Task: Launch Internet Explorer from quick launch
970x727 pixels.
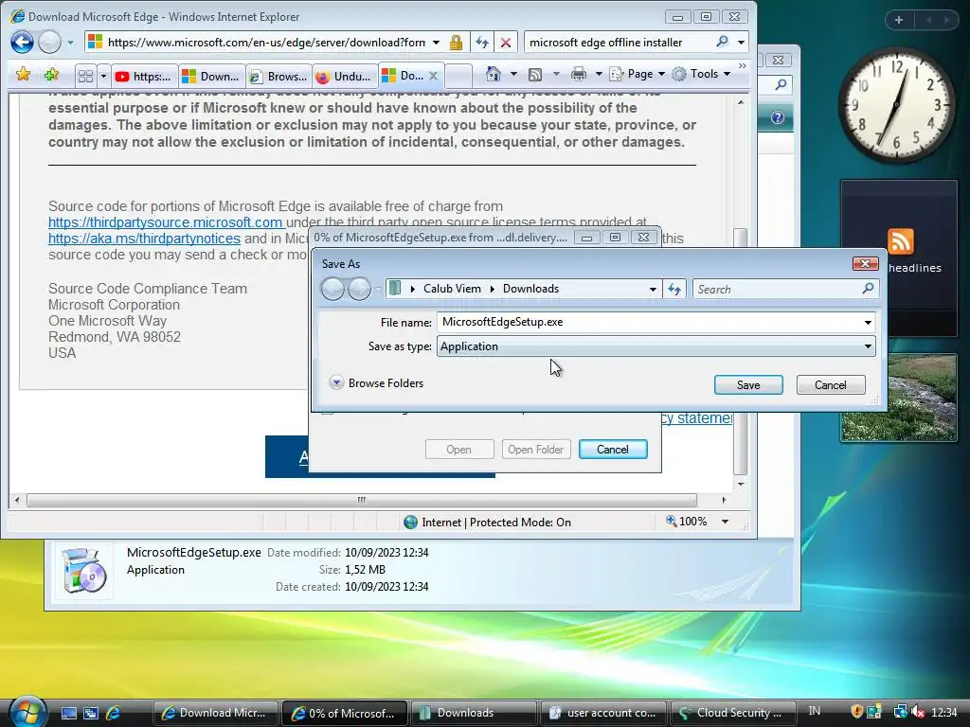Action: coord(114,713)
